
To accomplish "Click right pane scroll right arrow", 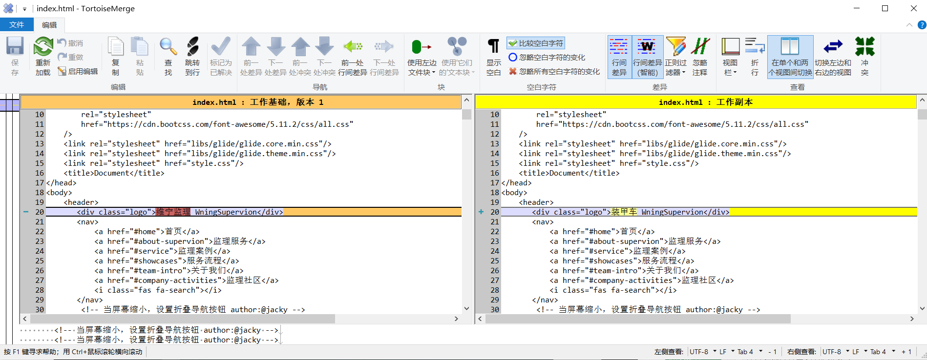I will tap(912, 319).
